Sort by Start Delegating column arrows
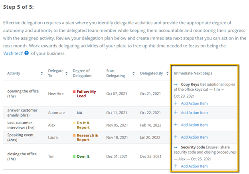 (134, 73)
